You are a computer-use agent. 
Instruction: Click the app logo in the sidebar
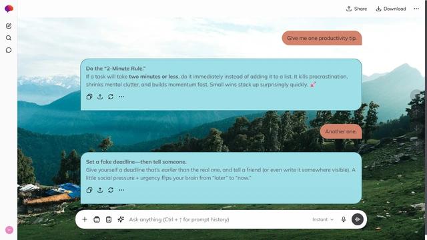click(9, 9)
